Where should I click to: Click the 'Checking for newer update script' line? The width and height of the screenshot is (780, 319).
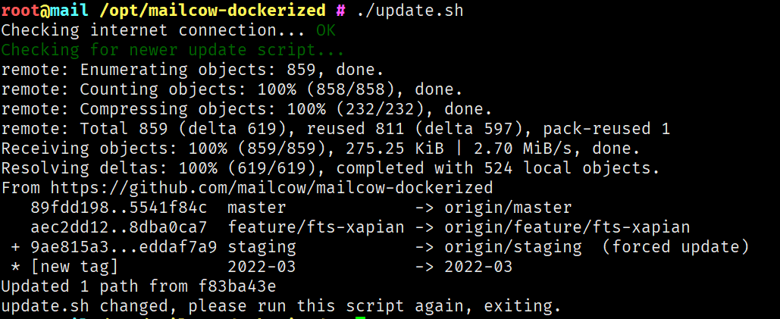(173, 51)
